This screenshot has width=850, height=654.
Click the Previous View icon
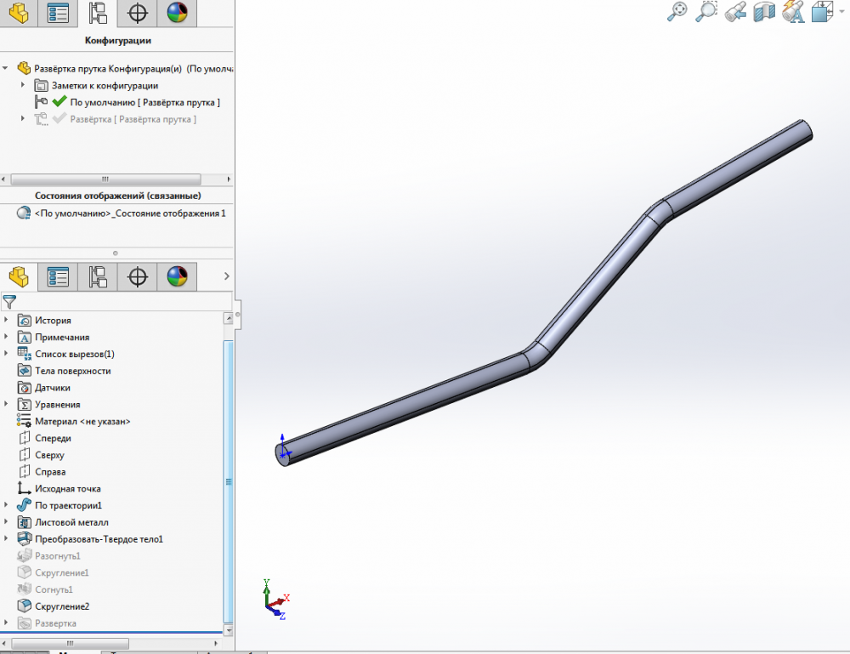735,11
